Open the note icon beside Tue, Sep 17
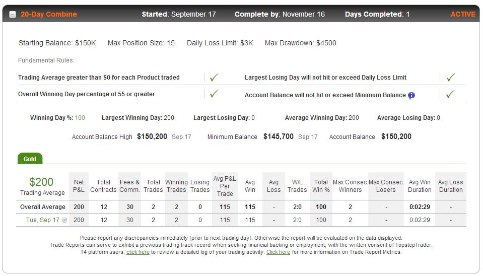This screenshot has width=483, height=276. 64,220
